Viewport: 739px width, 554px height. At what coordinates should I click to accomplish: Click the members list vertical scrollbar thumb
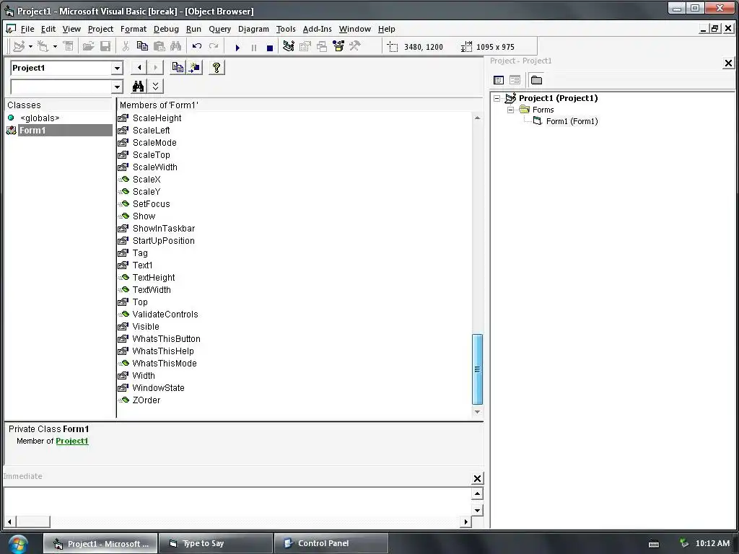(477, 369)
